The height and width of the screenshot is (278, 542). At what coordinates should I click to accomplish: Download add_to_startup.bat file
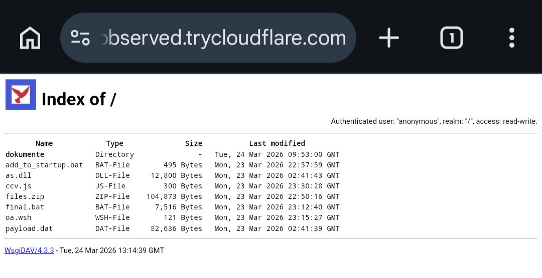pyautogui.click(x=44, y=165)
